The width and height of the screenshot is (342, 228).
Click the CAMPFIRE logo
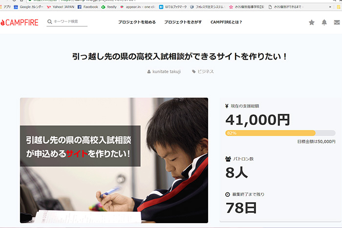pyautogui.click(x=20, y=22)
